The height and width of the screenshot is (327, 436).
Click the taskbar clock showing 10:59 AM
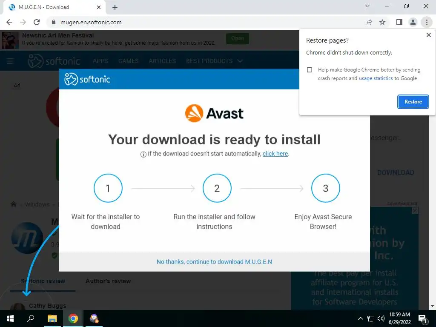click(399, 318)
